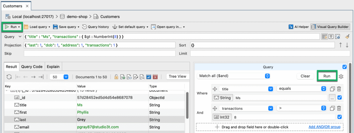Image resolution: width=354 pixels, height=133 pixels.
Task: Duplicate the title condition row
Action: click(332, 89)
